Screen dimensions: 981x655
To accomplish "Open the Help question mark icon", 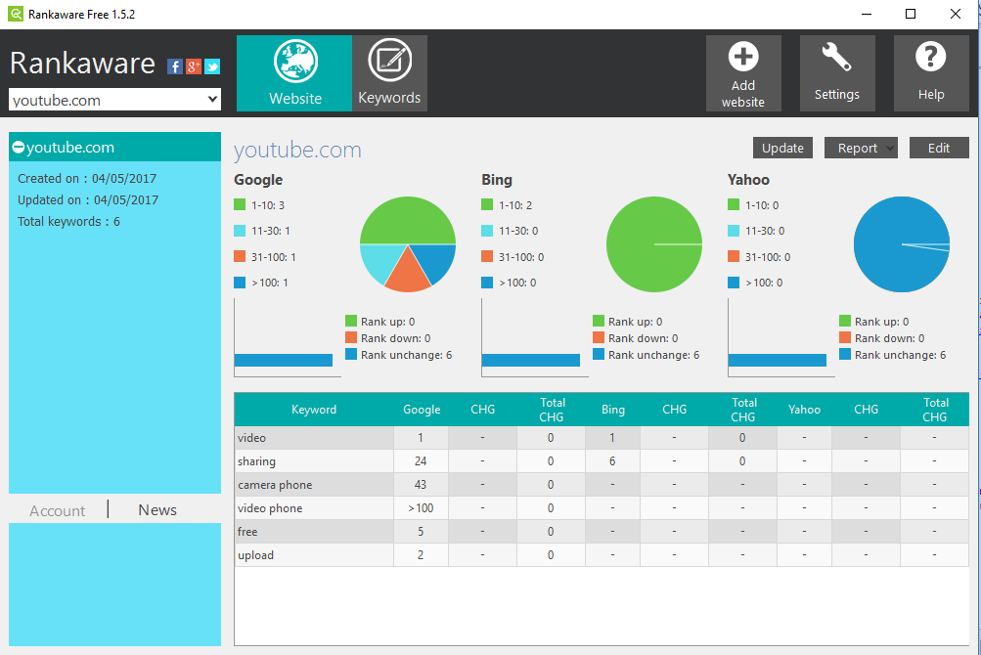I will pos(930,58).
